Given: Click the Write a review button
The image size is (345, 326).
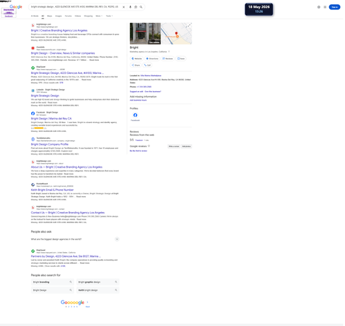Looking at the screenshot, I should pyautogui.click(x=175, y=147).
